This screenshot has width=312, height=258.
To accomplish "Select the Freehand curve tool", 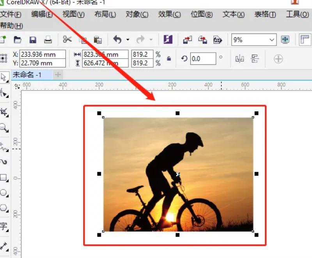I will (x=4, y=147).
